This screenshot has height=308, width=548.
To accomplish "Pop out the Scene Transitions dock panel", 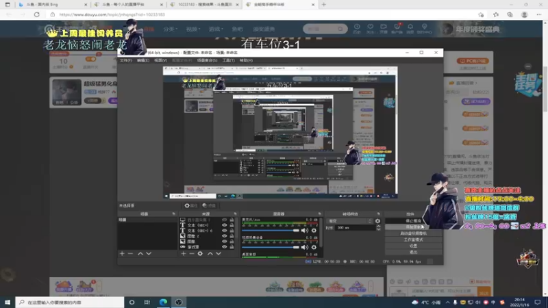I will coord(379,214).
